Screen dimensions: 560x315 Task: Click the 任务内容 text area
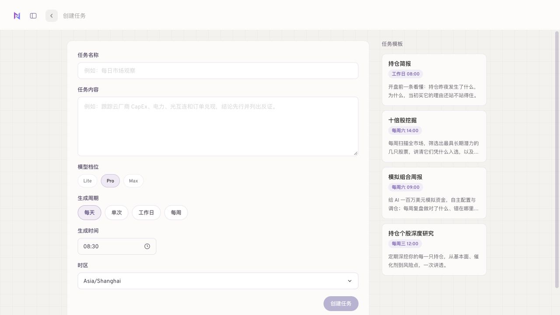pyautogui.click(x=218, y=126)
